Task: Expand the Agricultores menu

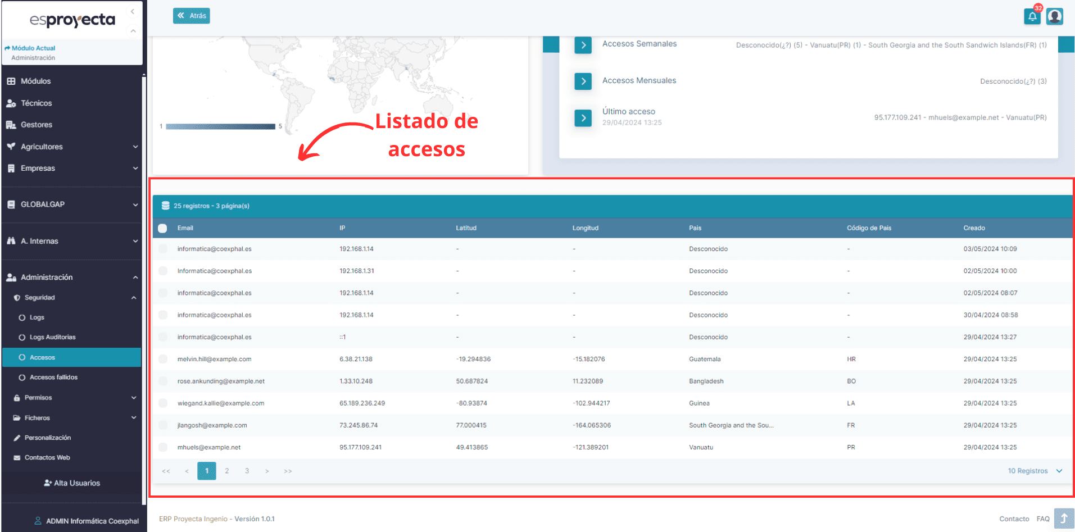Action: pos(42,147)
